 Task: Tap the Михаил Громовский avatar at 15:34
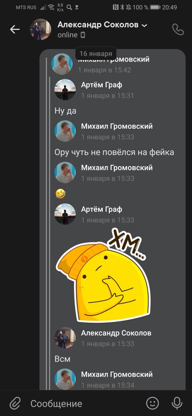pyautogui.click(x=65, y=379)
